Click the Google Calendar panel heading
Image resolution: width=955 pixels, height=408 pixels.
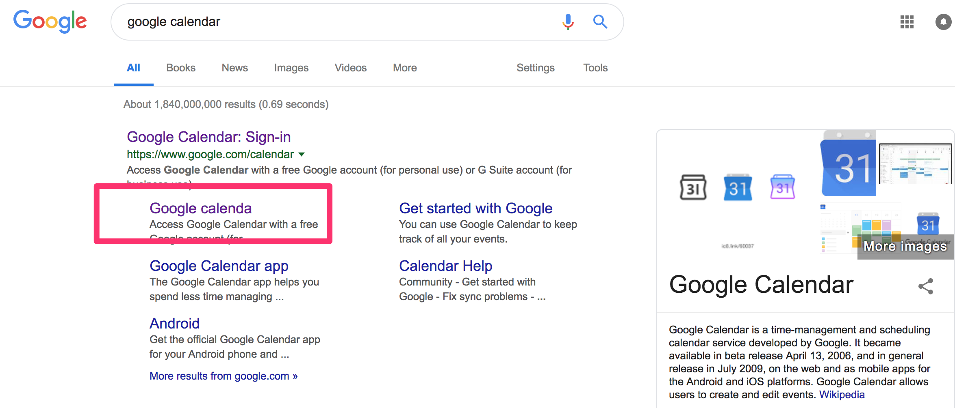point(761,285)
